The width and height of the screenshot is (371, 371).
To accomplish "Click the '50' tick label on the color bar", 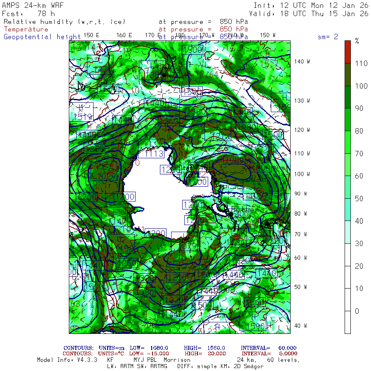I will pos(359,199).
